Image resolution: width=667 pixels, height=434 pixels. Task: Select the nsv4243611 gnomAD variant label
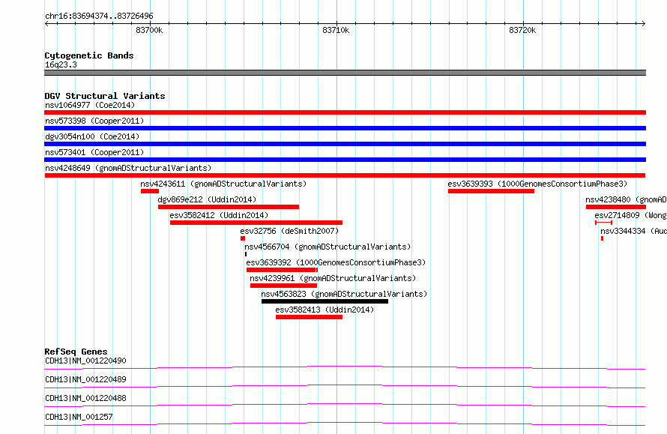(x=223, y=184)
